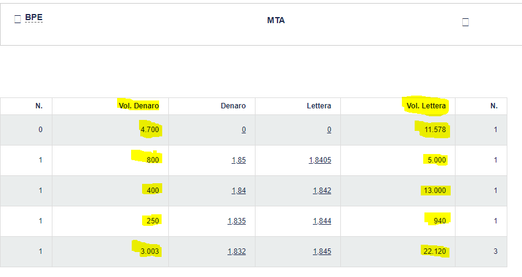Open the Denaro price 1,85 link
This screenshot has width=522, height=277.
(238, 160)
